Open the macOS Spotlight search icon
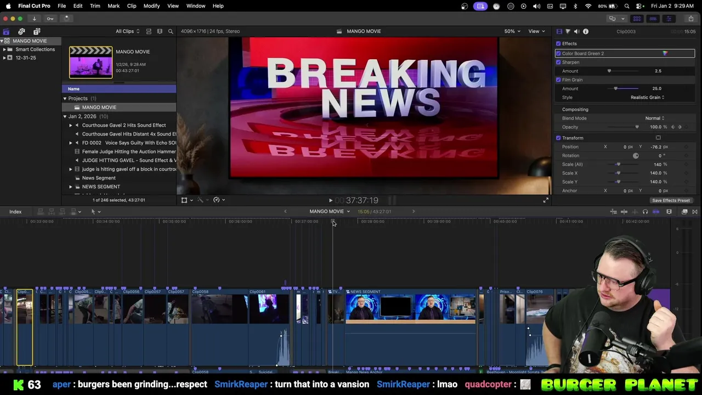This screenshot has height=395, width=702. coord(627,6)
